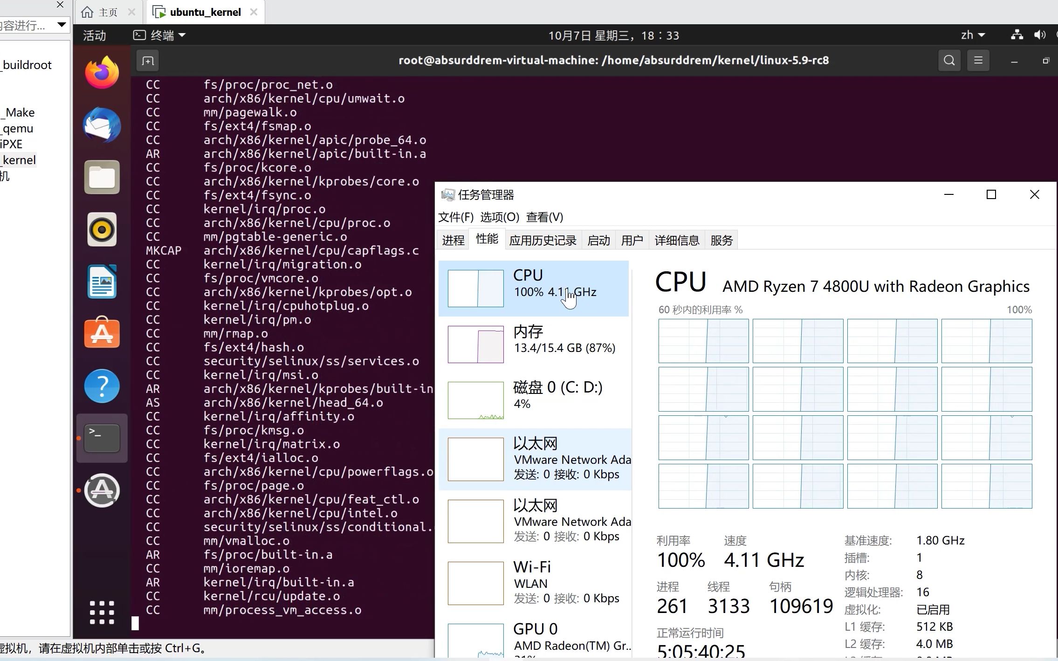
Task: Open the terminal hamburger menu icon
Action: point(978,60)
